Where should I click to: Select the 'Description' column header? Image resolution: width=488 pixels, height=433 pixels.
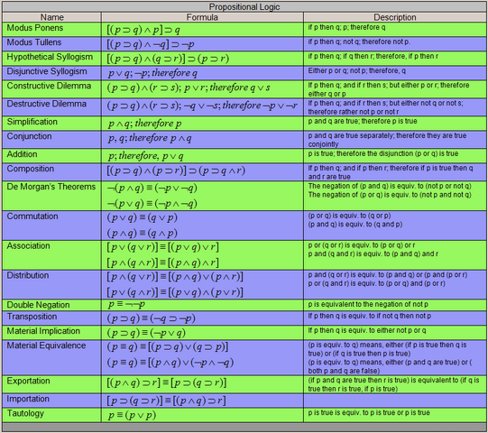394,17
